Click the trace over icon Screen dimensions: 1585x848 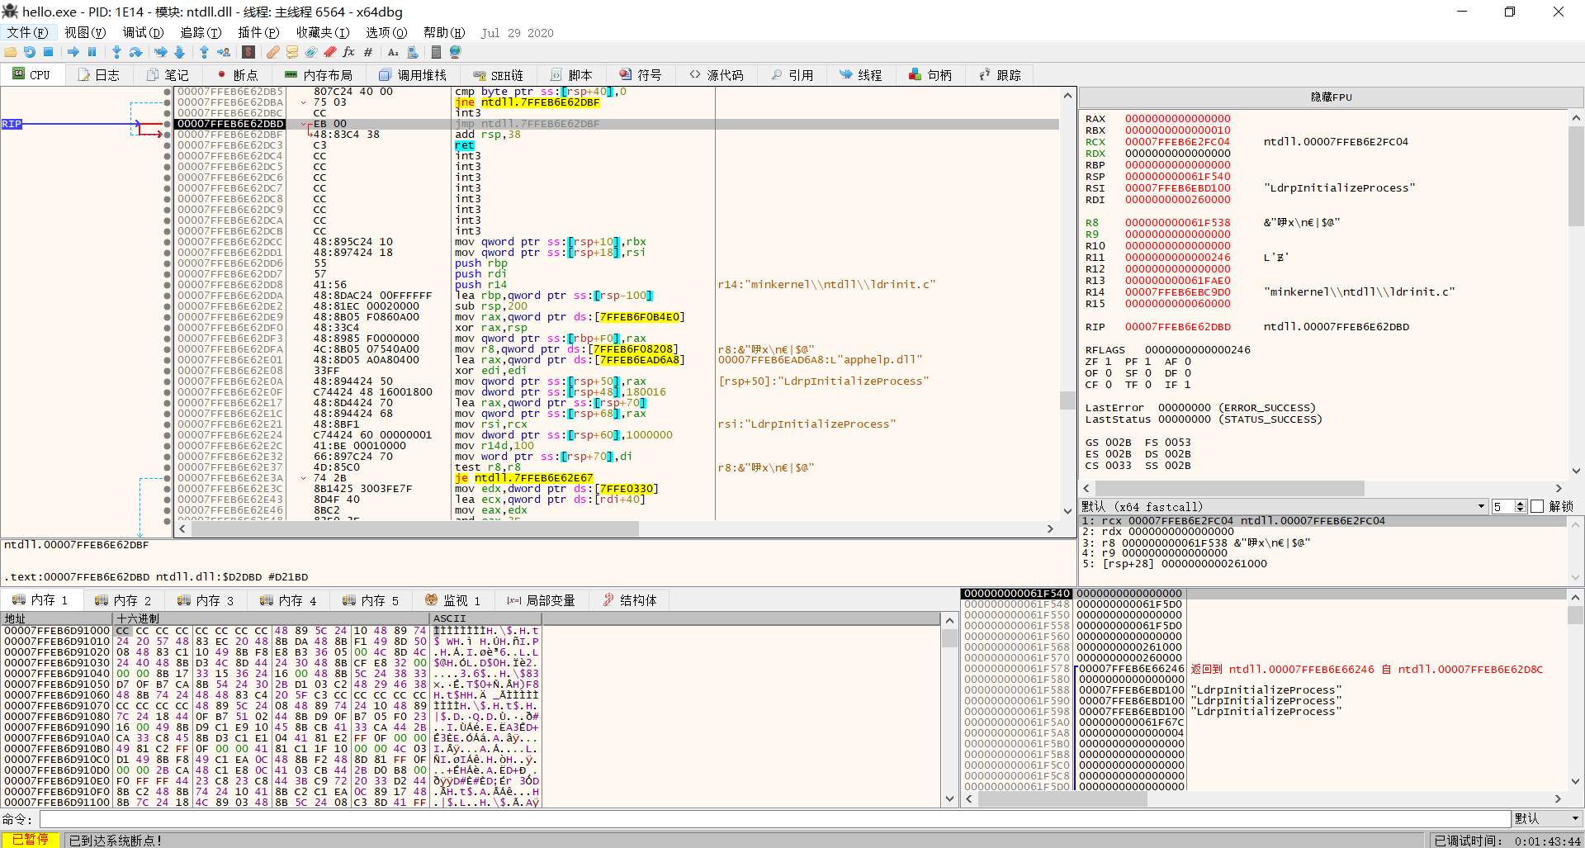tap(180, 52)
